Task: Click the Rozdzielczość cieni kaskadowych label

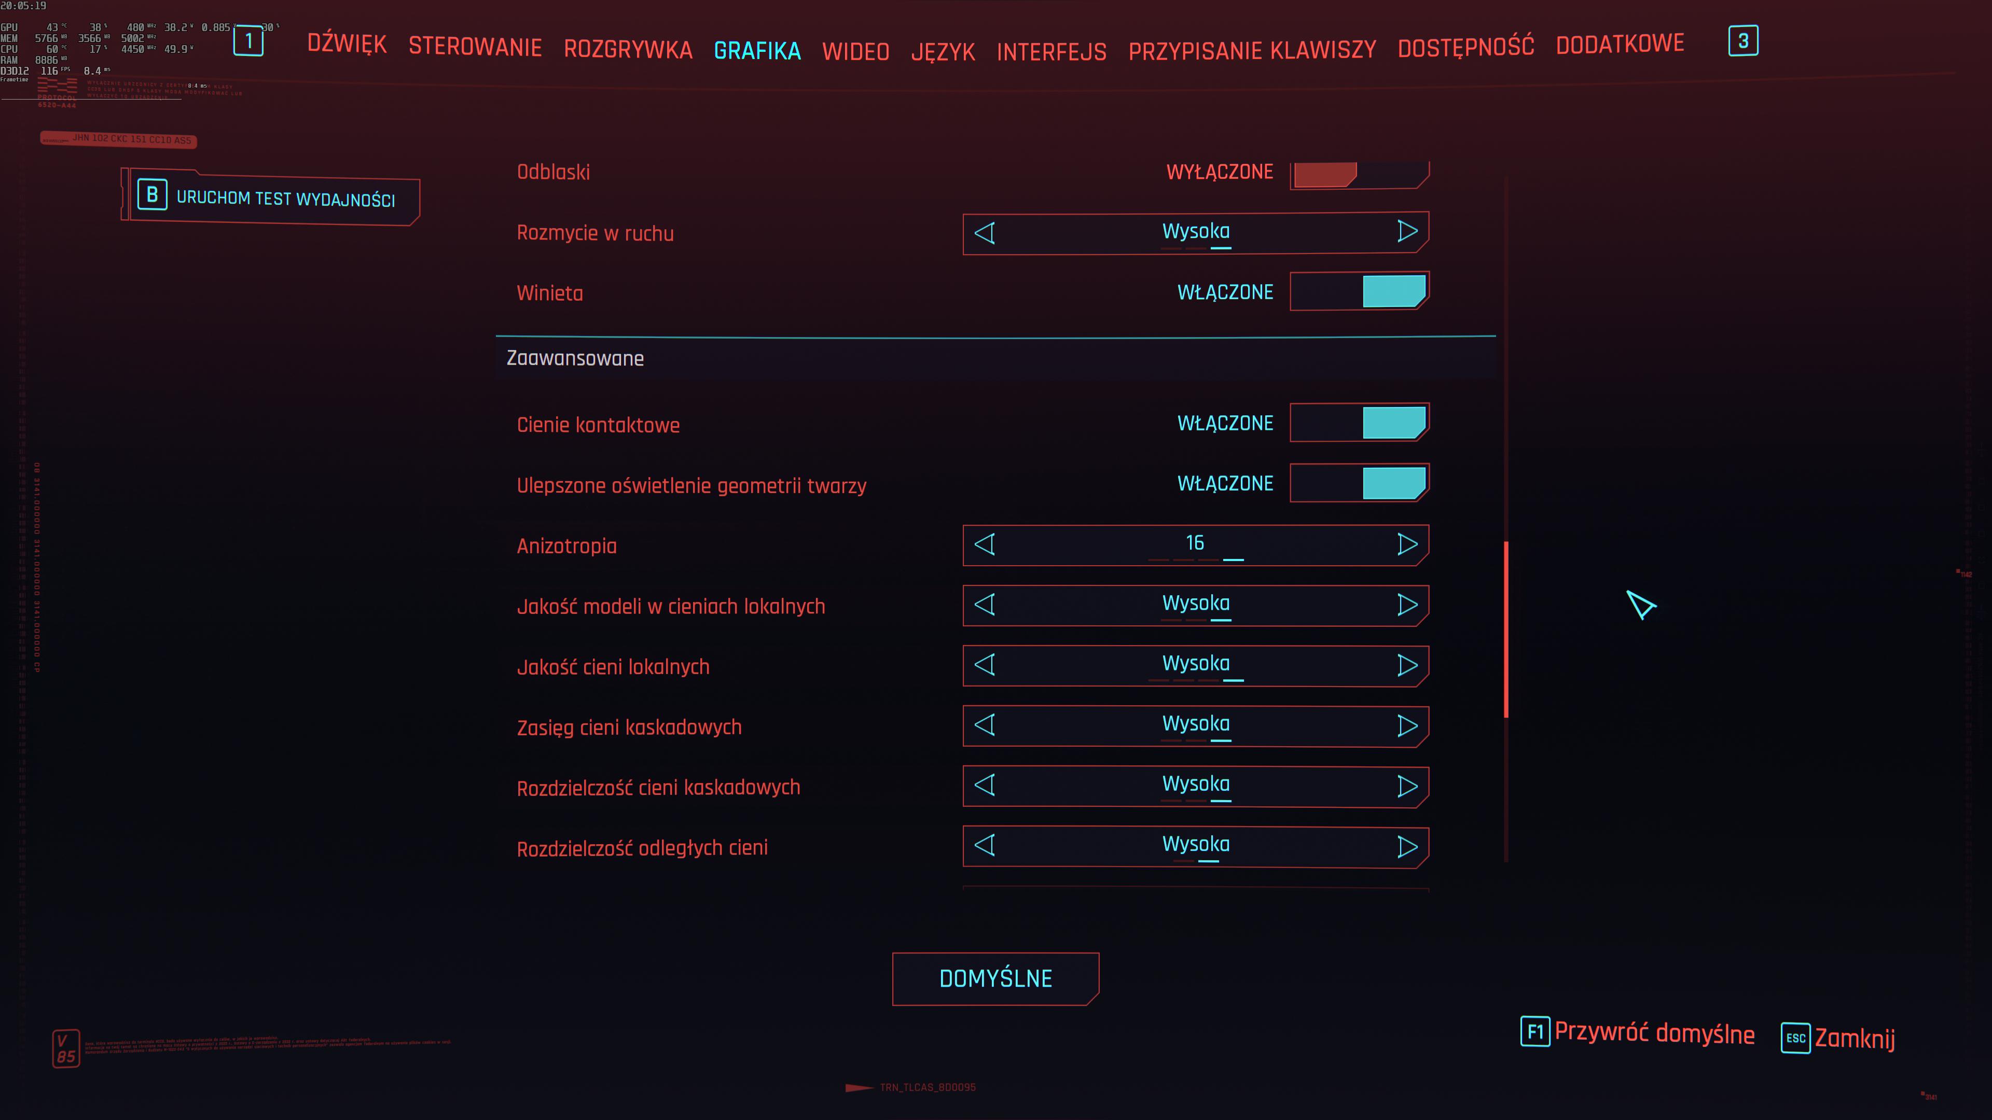Action: (x=658, y=788)
